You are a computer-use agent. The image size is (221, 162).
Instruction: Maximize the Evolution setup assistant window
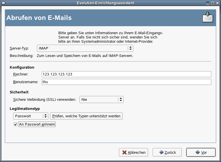(x=212, y=3)
